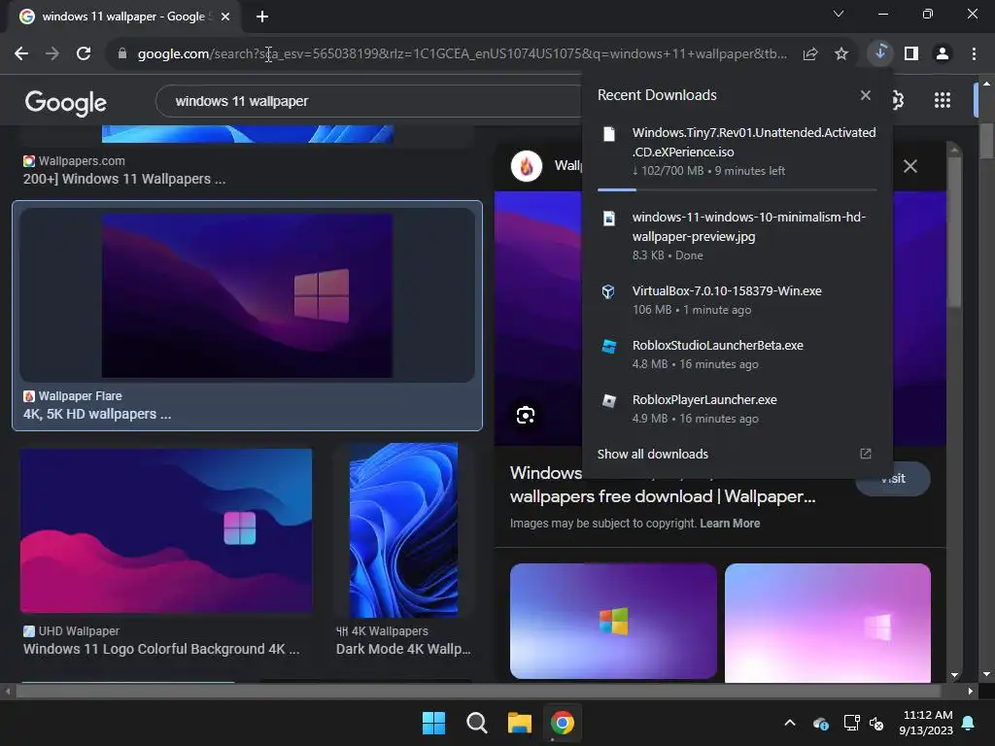Viewport: 995px width, 746px height.
Task: Open the Chrome three-dot menu
Action: coord(974,54)
